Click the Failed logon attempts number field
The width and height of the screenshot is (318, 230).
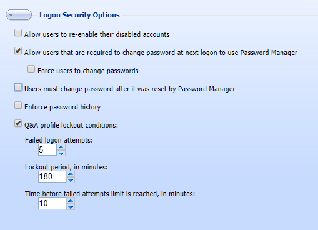(47, 150)
